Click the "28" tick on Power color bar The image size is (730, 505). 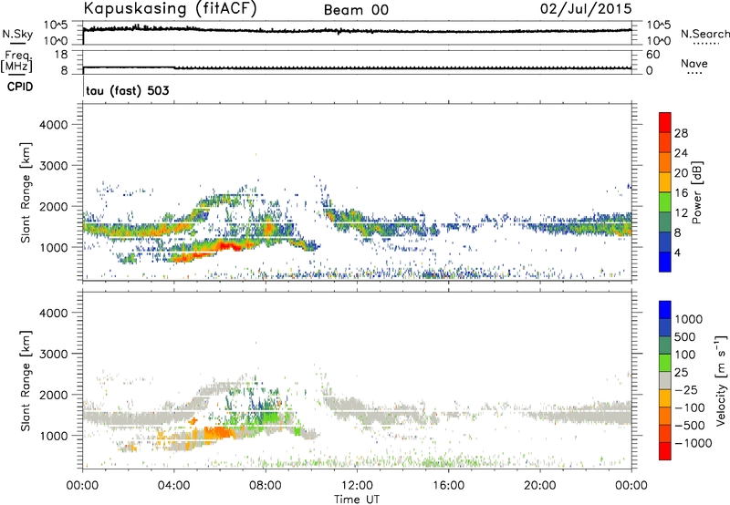click(681, 133)
